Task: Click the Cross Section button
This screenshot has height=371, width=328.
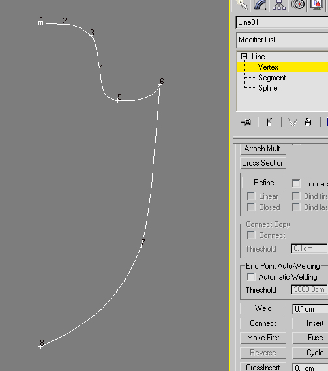Action: point(263,163)
